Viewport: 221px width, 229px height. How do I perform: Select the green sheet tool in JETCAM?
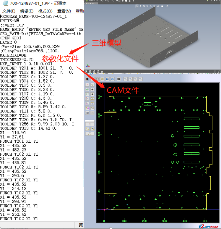click(87, 90)
